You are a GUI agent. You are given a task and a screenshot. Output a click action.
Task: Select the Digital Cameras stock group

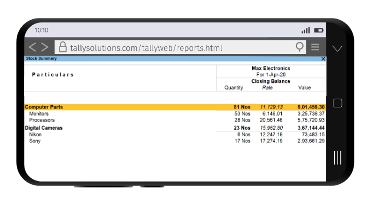pyautogui.click(x=44, y=128)
